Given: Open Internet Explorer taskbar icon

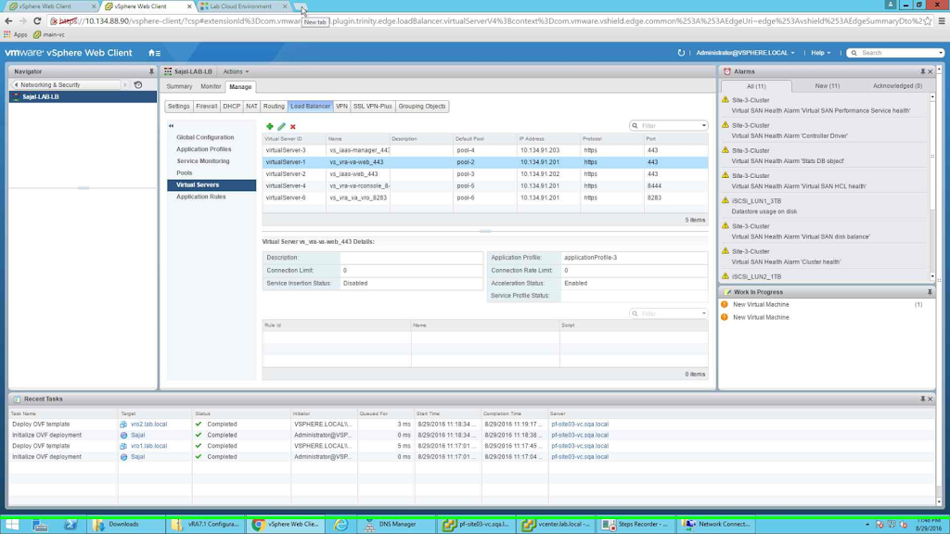Looking at the screenshot, I should 341,525.
